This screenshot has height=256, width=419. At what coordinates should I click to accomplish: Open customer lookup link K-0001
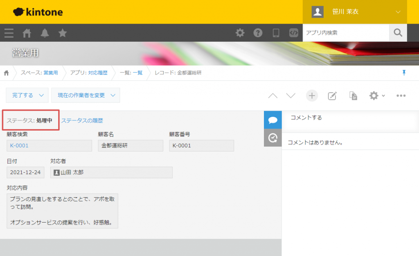click(19, 146)
